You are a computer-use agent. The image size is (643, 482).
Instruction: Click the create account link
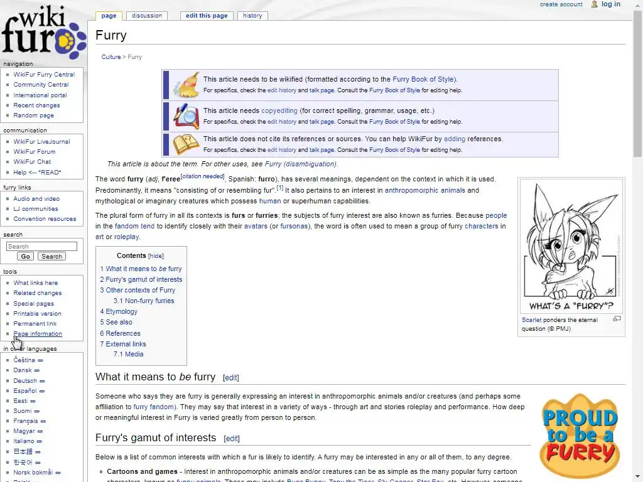pyautogui.click(x=561, y=4)
